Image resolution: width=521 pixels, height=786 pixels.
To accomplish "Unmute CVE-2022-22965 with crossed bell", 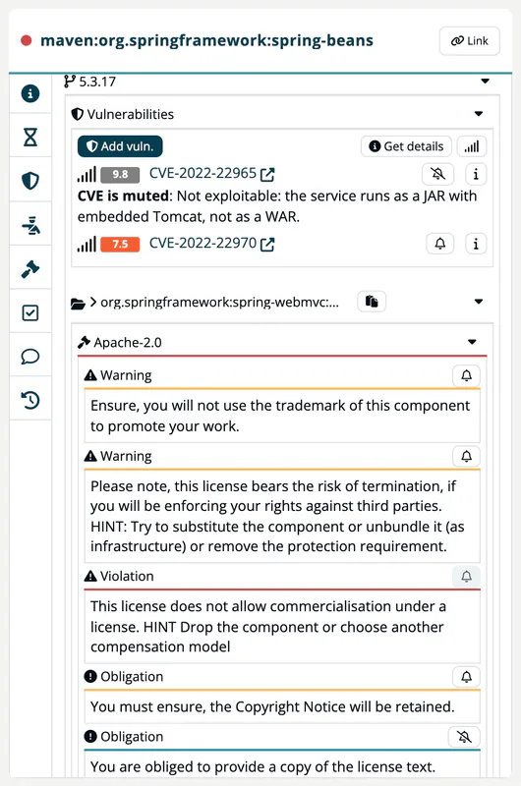I will [437, 174].
